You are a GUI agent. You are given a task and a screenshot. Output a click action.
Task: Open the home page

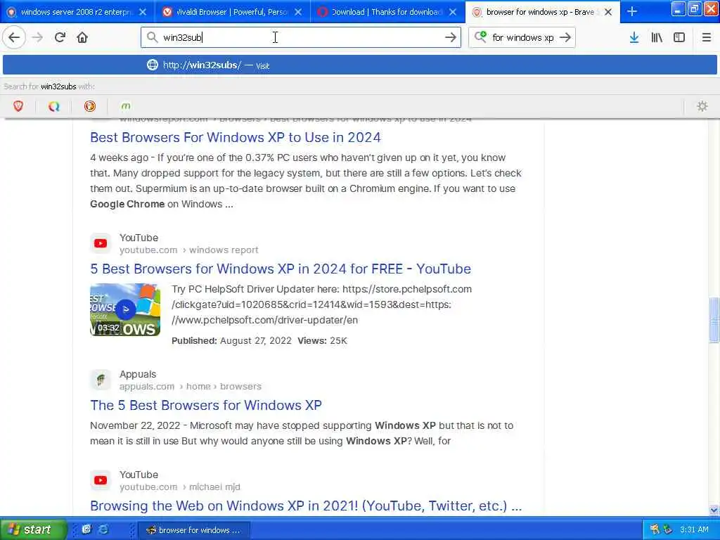82,38
